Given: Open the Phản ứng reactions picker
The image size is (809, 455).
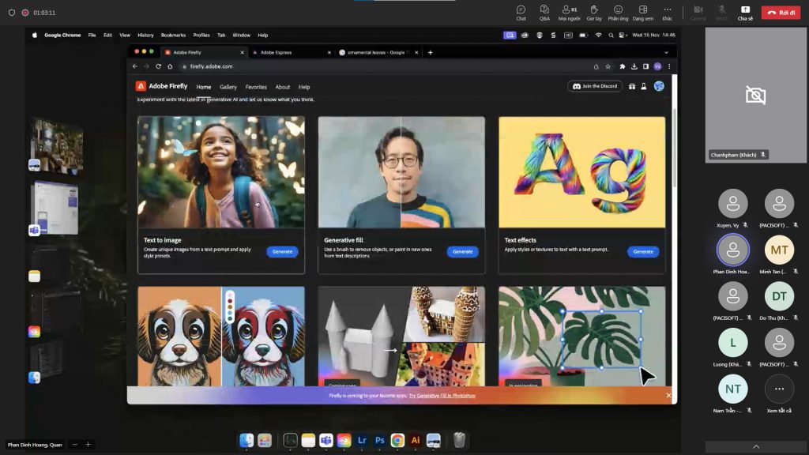Looking at the screenshot, I should (x=618, y=13).
